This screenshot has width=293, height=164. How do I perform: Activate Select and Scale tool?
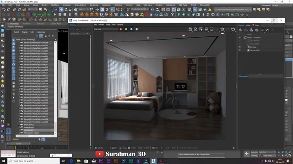(71, 9)
